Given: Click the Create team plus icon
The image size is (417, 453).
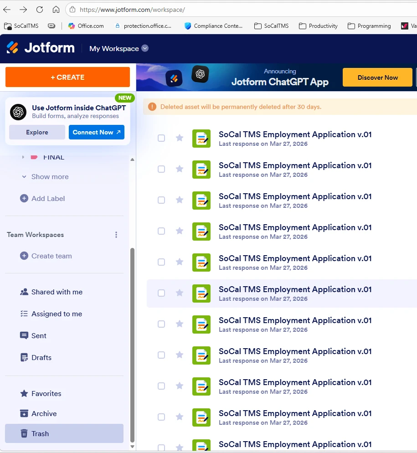Looking at the screenshot, I should click(24, 256).
